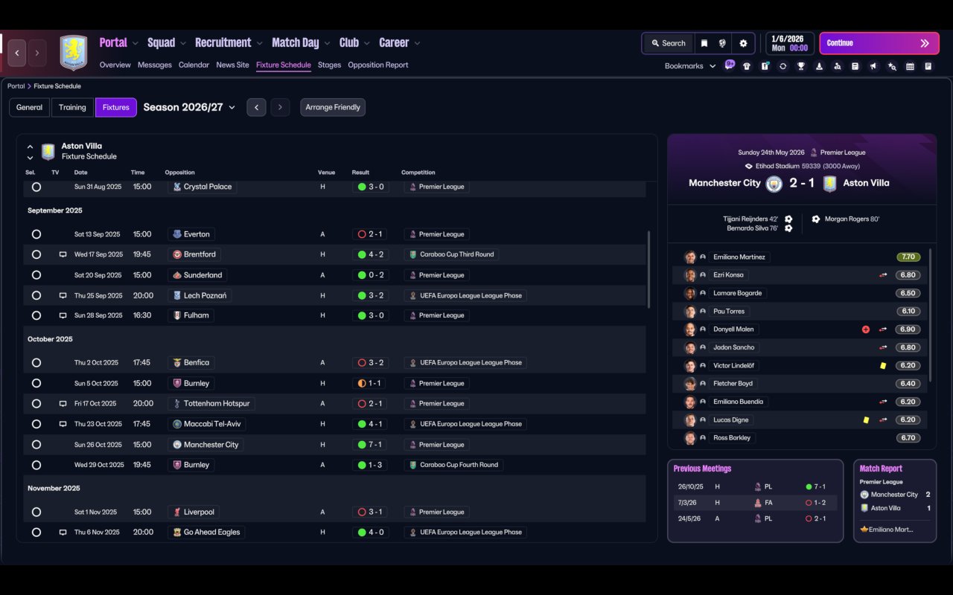The image size is (953, 595).
Task: Open the 9+ notifications speech bubble
Action: click(730, 64)
